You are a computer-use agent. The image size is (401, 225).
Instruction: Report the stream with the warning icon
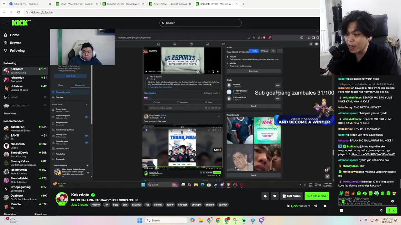pyautogui.click(x=325, y=206)
